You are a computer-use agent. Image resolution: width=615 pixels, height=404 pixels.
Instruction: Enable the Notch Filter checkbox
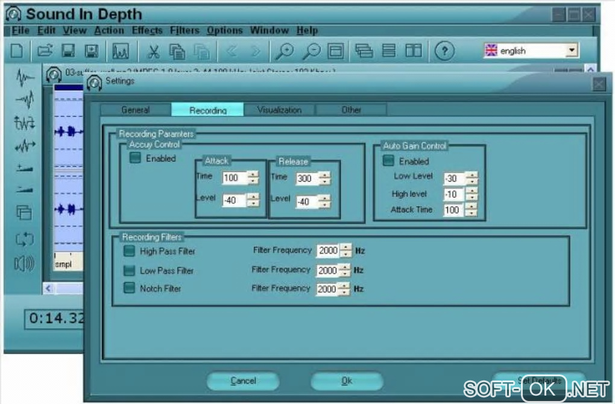129,288
